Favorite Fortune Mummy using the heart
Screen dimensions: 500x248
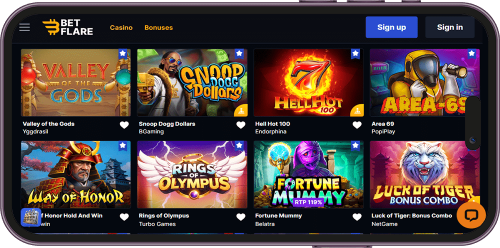click(x=357, y=217)
